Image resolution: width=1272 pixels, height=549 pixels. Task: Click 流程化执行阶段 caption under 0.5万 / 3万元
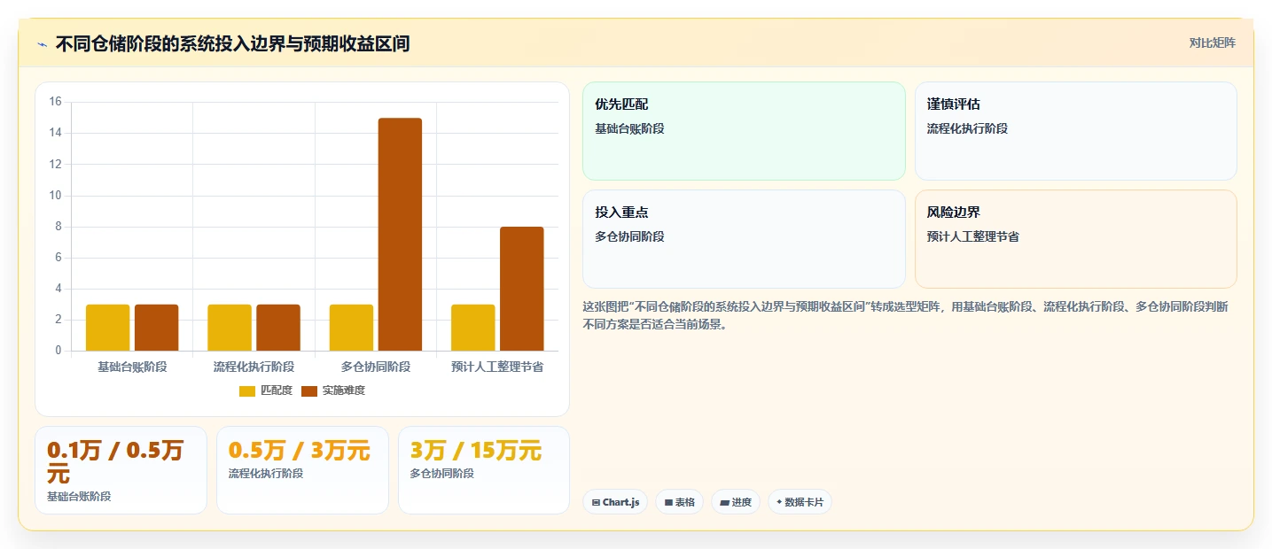point(266,474)
